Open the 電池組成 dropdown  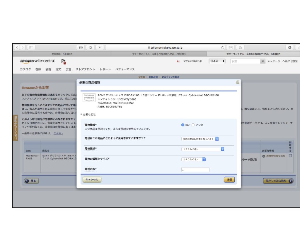[203, 149]
